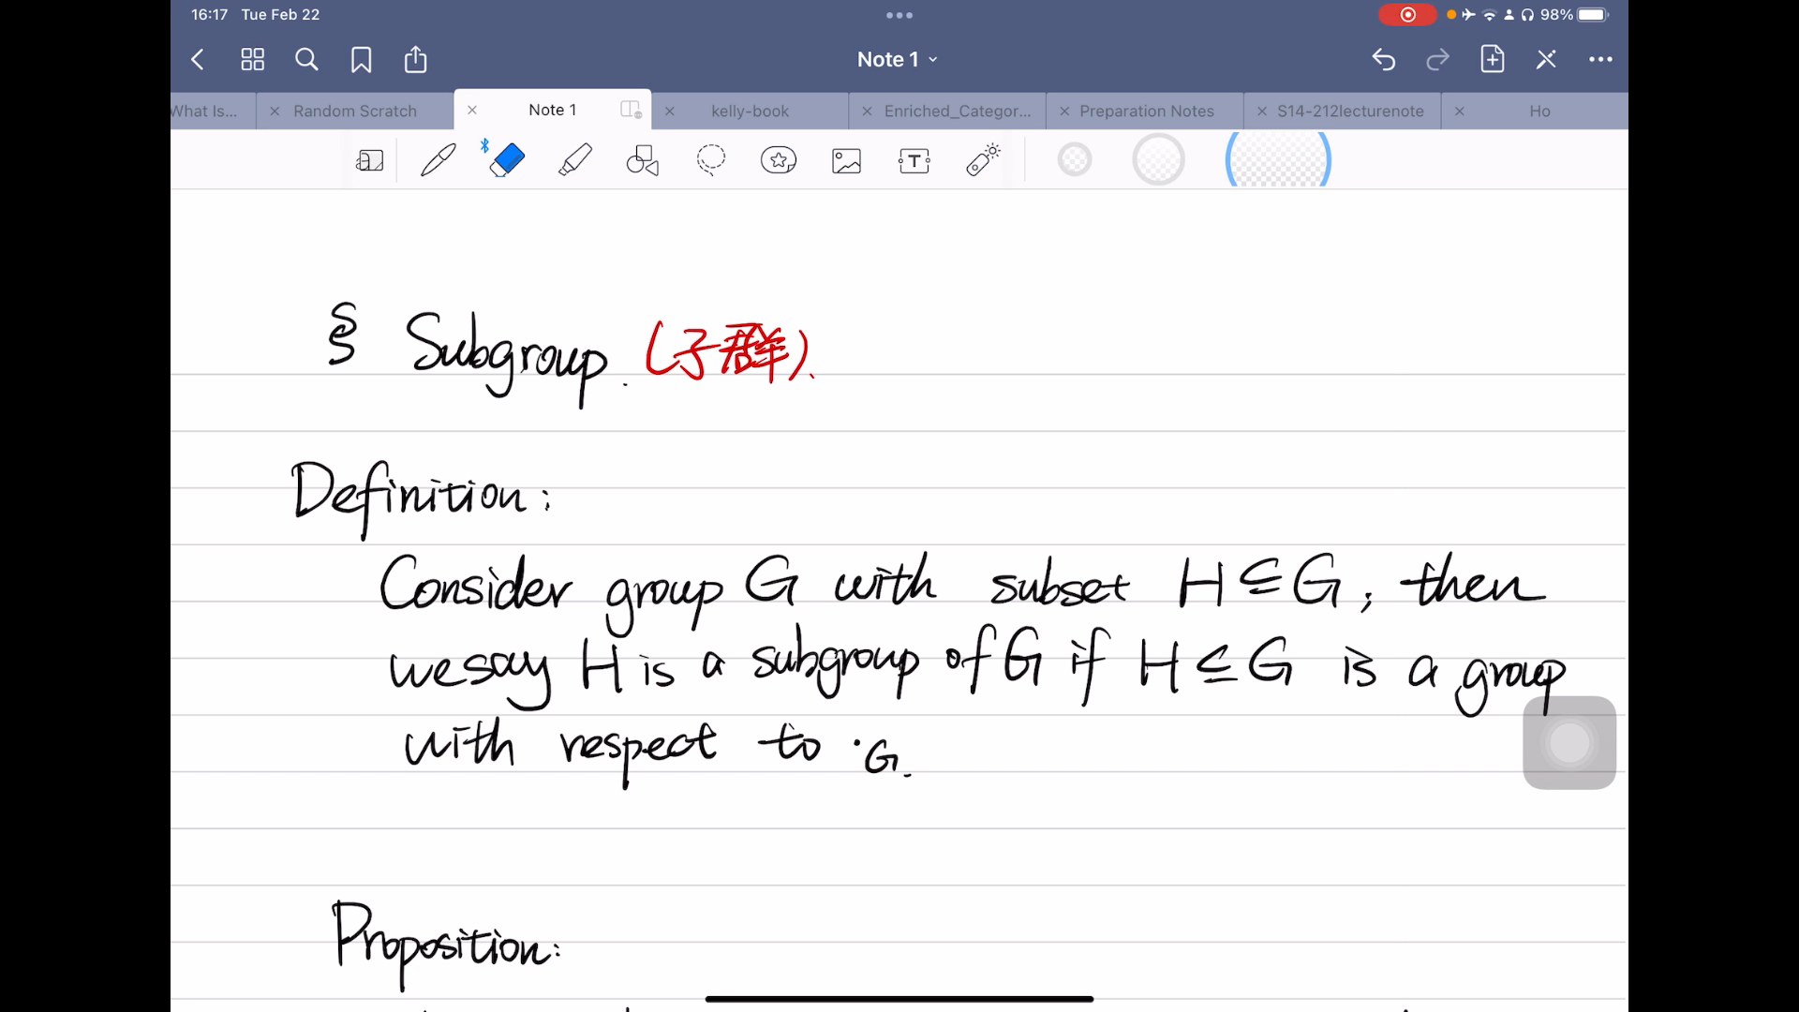Select the Selection/Lasso tool
1799x1012 pixels.
(x=709, y=159)
